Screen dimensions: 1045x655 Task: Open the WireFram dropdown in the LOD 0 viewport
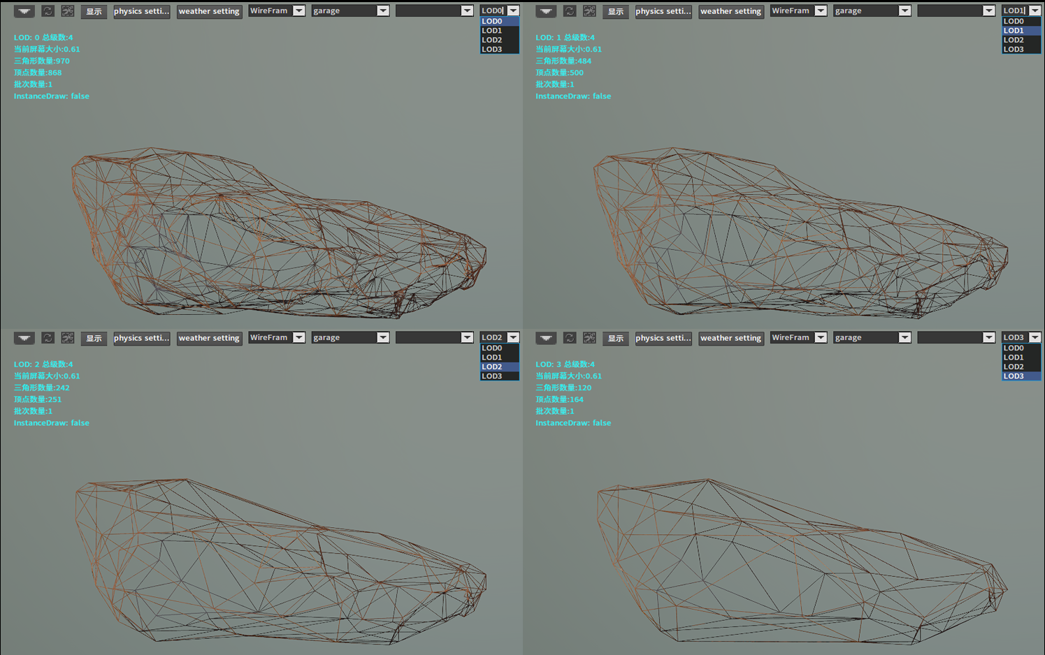[277, 11]
